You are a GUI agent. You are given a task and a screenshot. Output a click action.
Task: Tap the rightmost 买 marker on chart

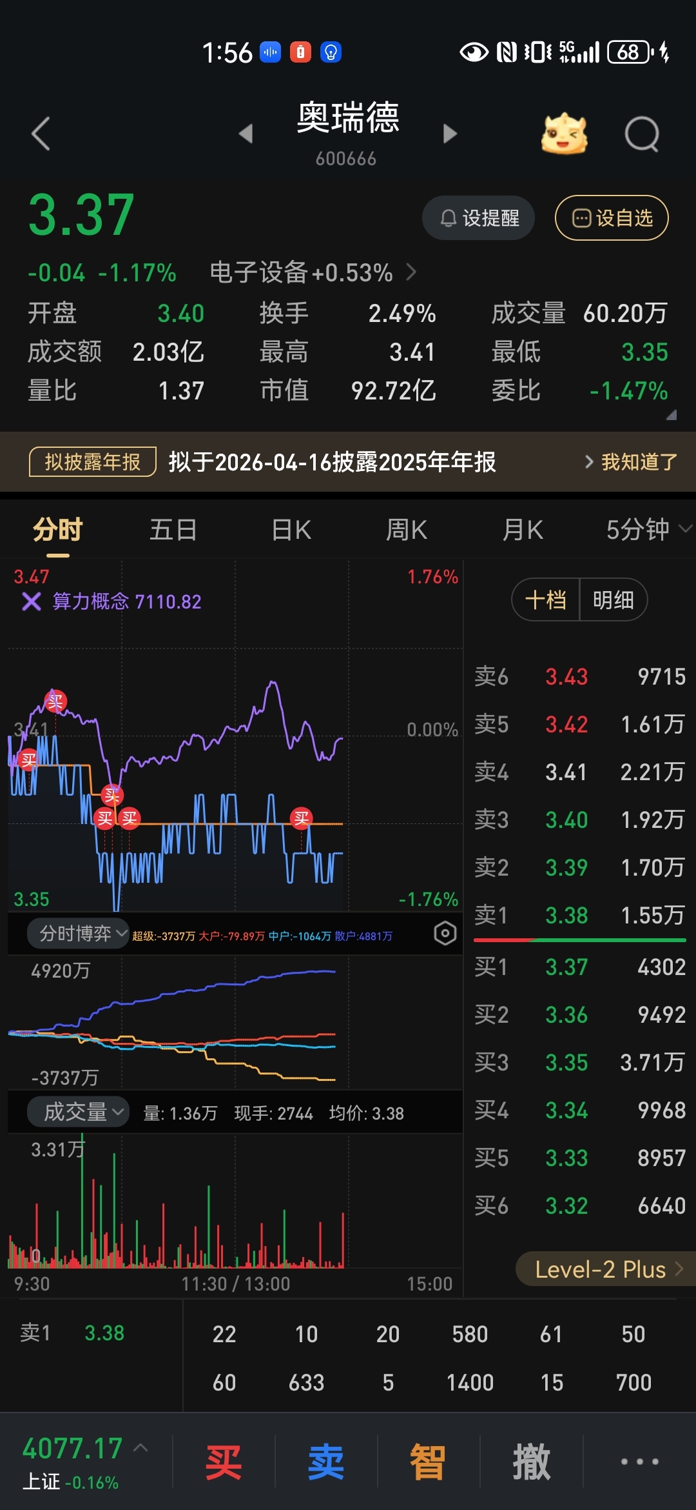301,818
